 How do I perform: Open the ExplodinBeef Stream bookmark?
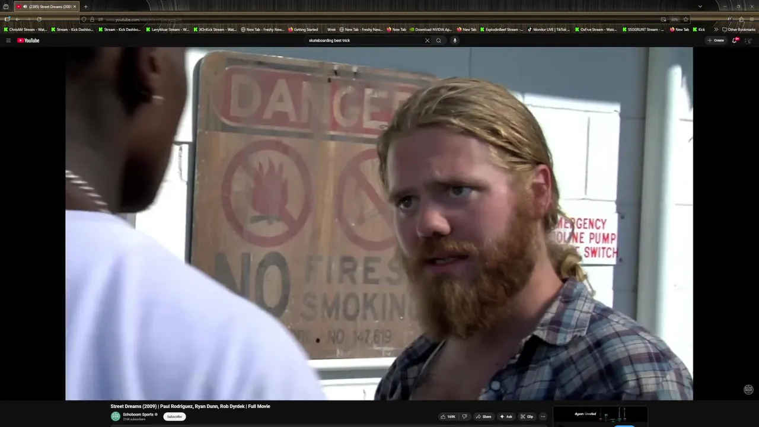click(502, 29)
